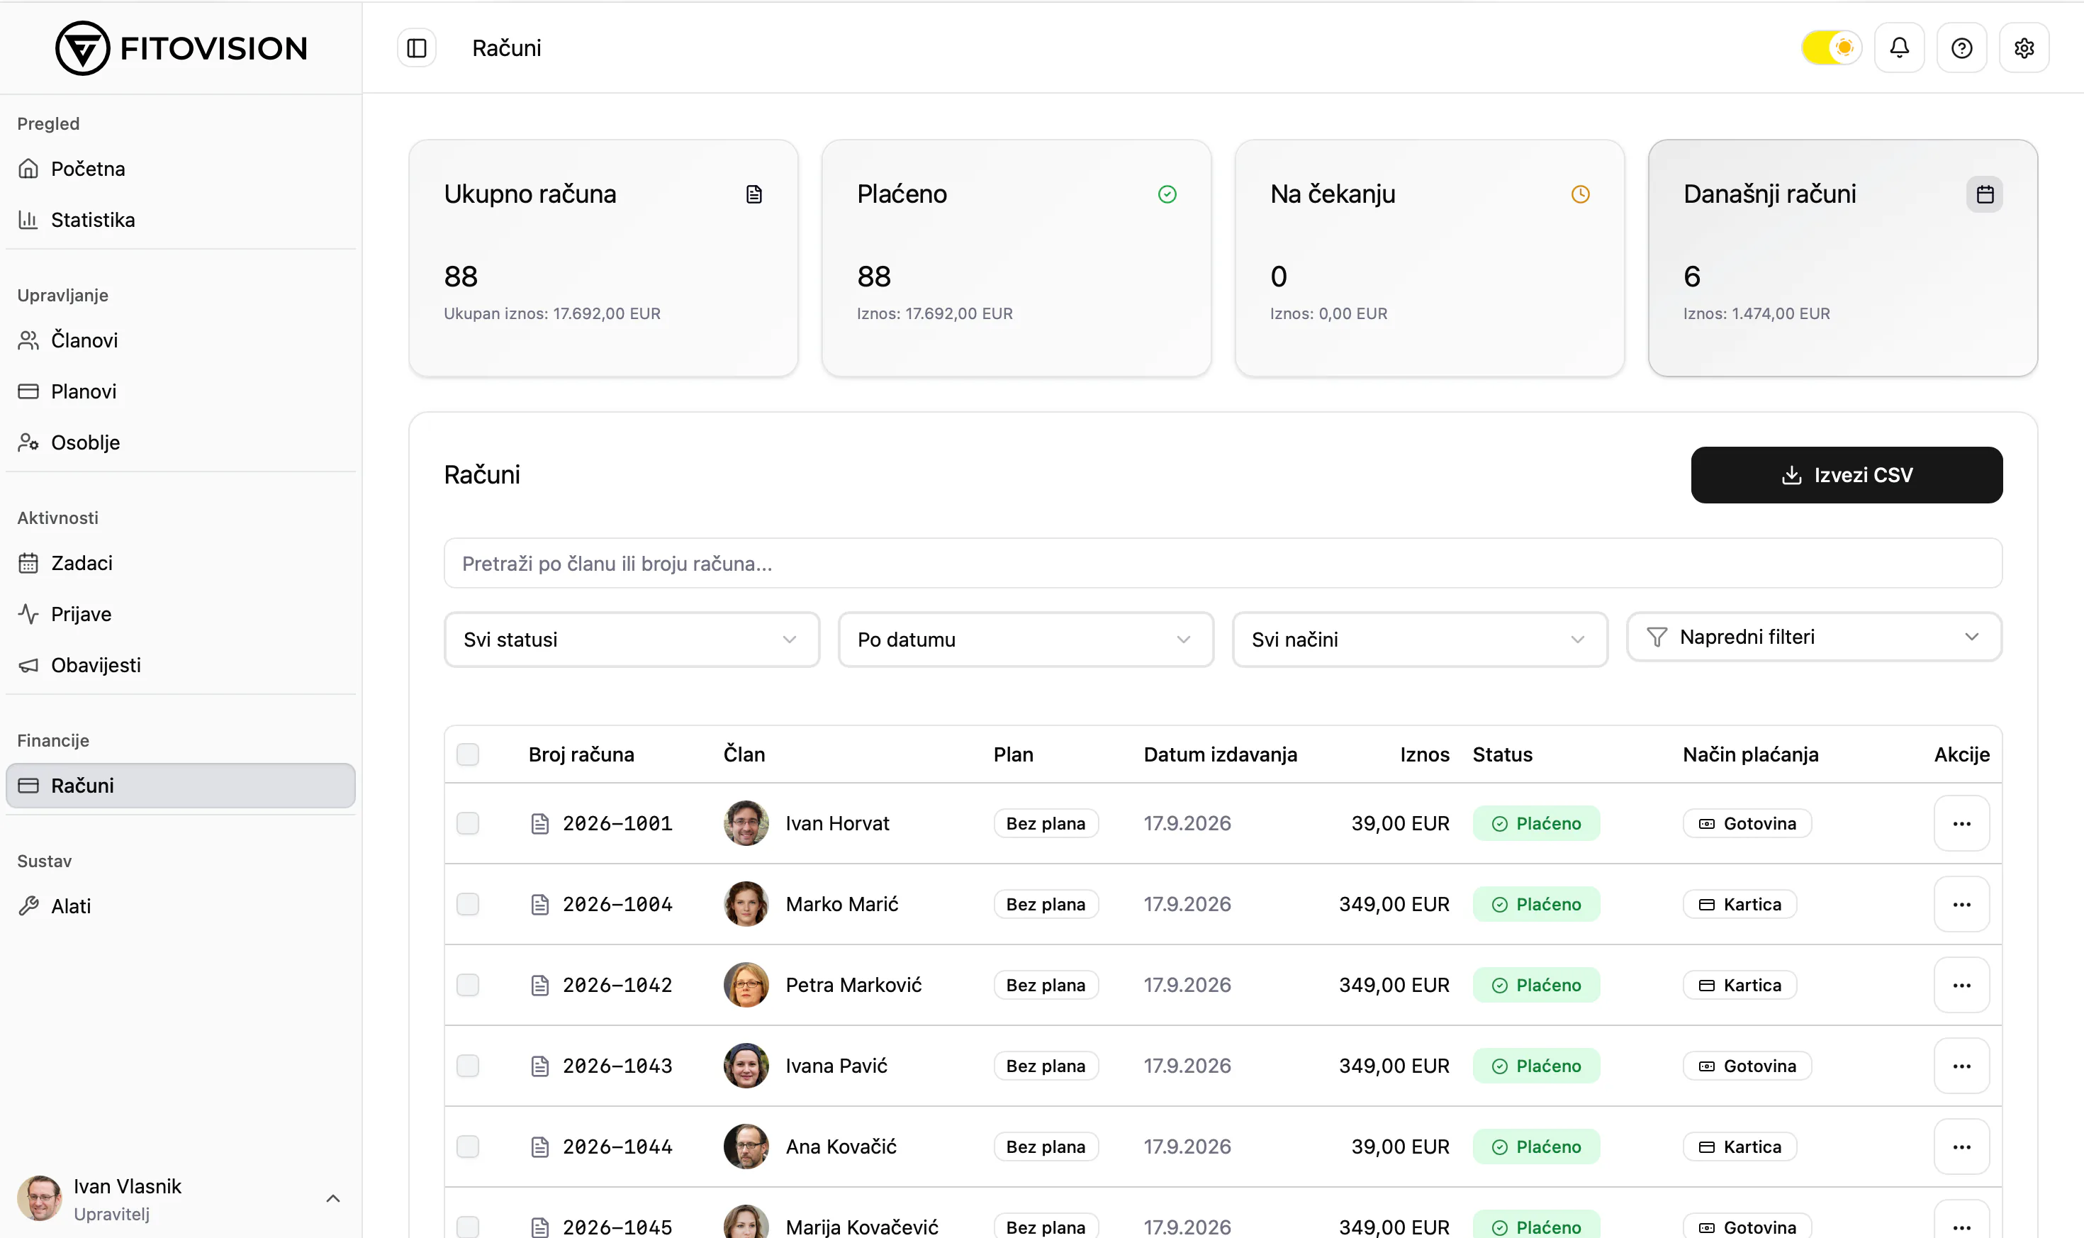Go to Početna in sidebar
The width and height of the screenshot is (2084, 1238).
tap(180, 169)
